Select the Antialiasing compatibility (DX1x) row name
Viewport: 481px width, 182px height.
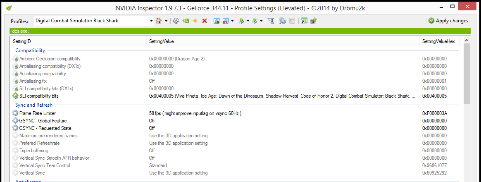tap(50, 66)
